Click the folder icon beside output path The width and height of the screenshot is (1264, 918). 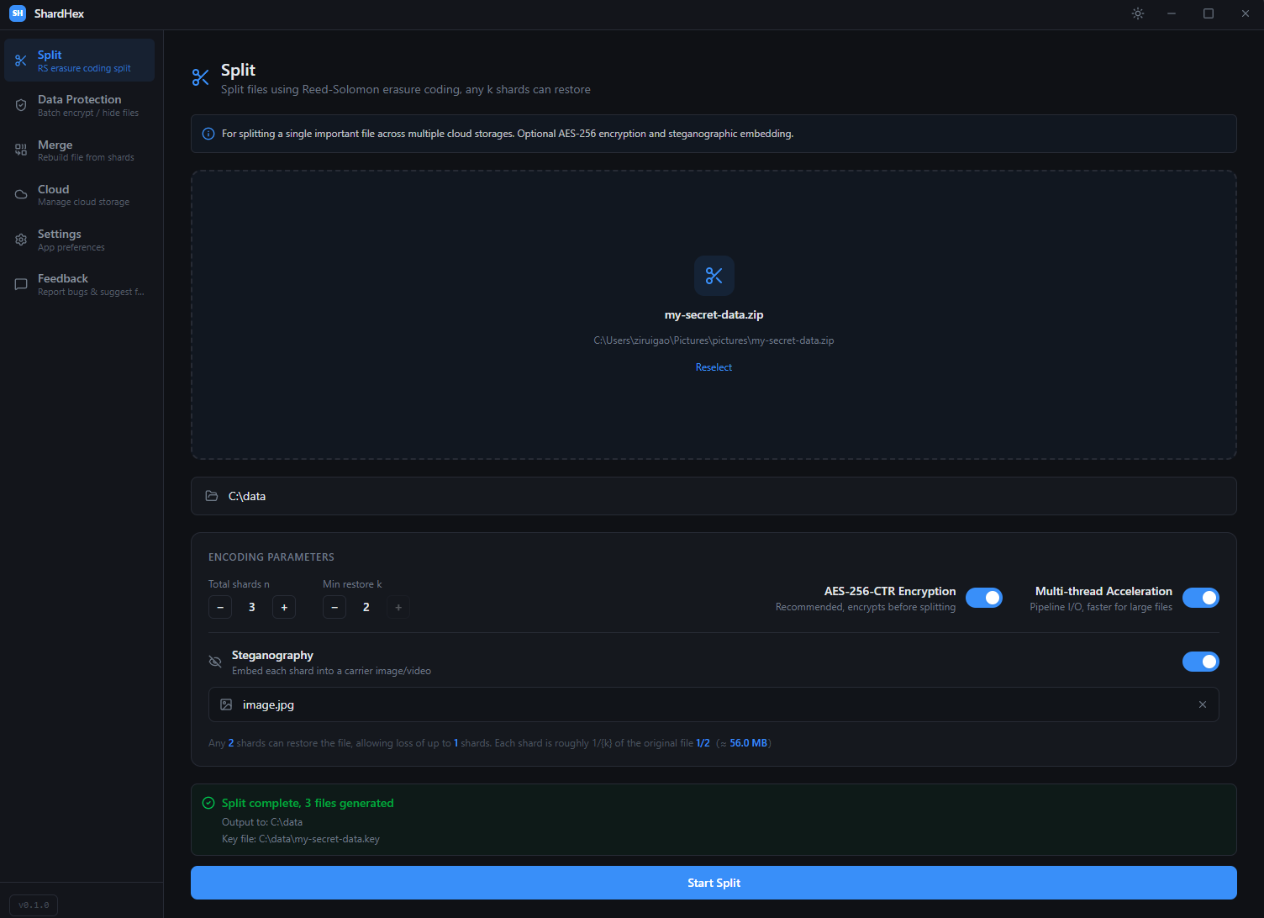tap(212, 496)
